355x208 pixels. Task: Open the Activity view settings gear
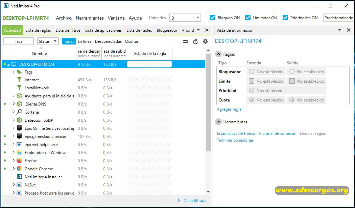[x=205, y=41]
